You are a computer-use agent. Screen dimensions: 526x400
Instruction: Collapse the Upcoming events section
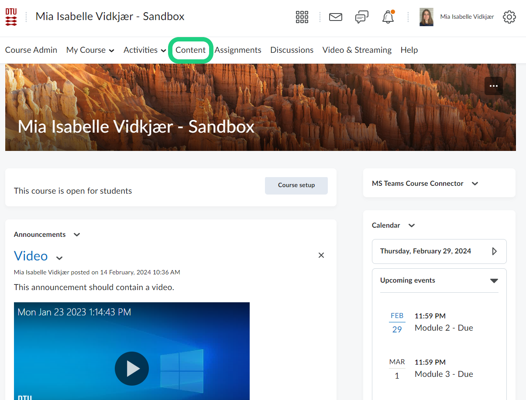click(494, 280)
